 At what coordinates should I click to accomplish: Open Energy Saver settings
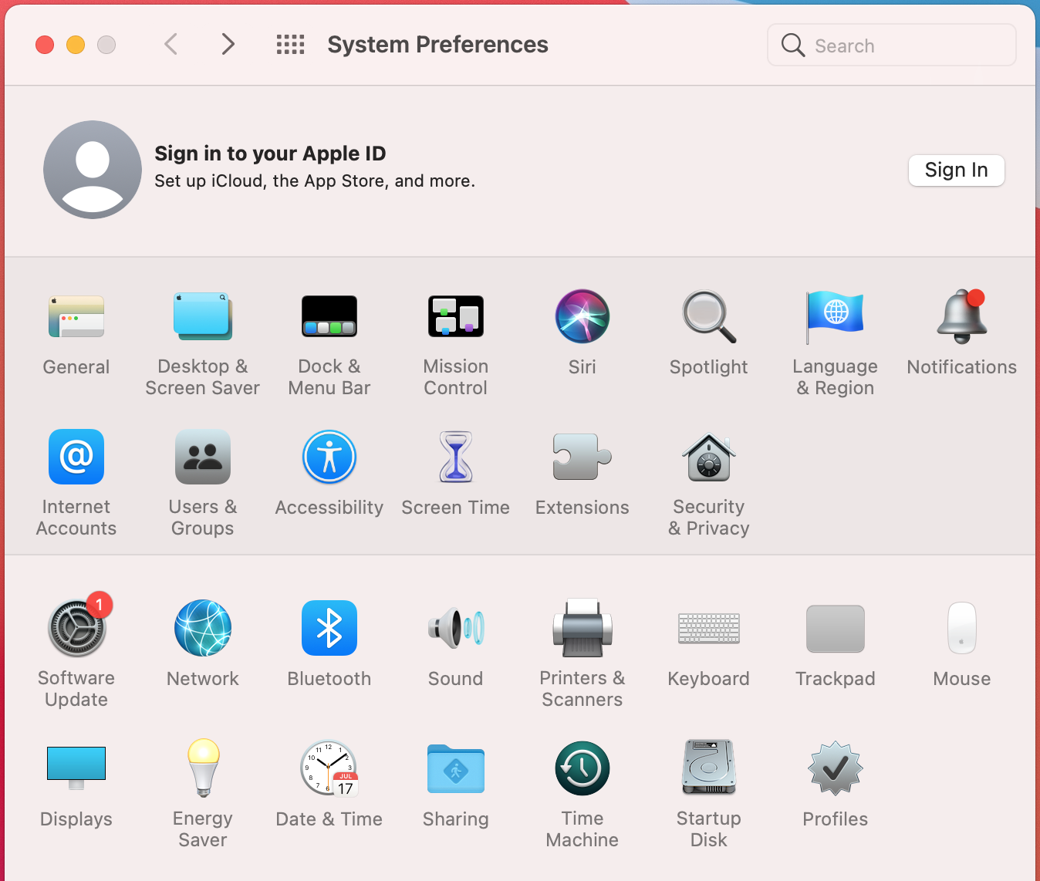pyautogui.click(x=202, y=768)
